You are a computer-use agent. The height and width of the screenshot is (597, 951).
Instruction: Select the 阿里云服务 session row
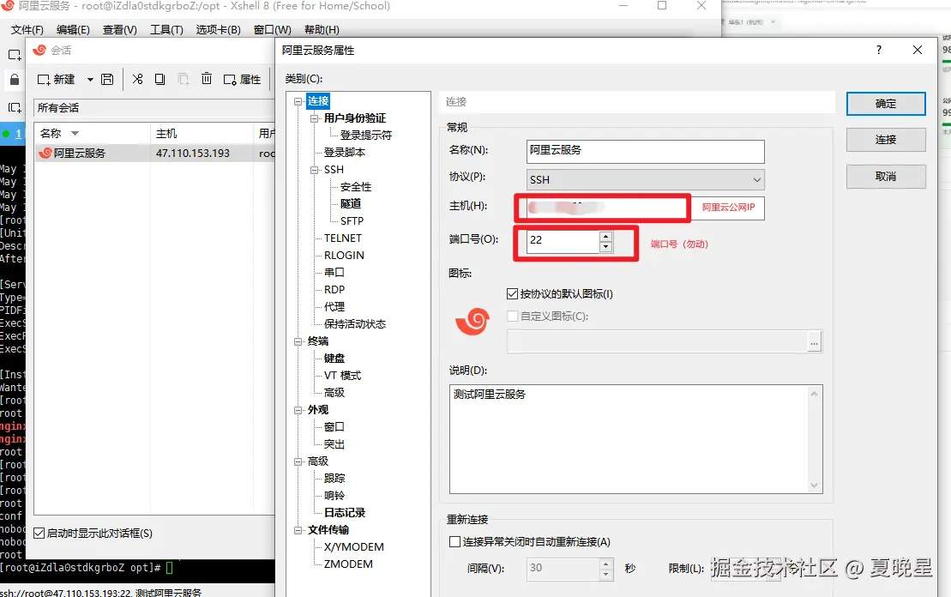[x=154, y=154]
